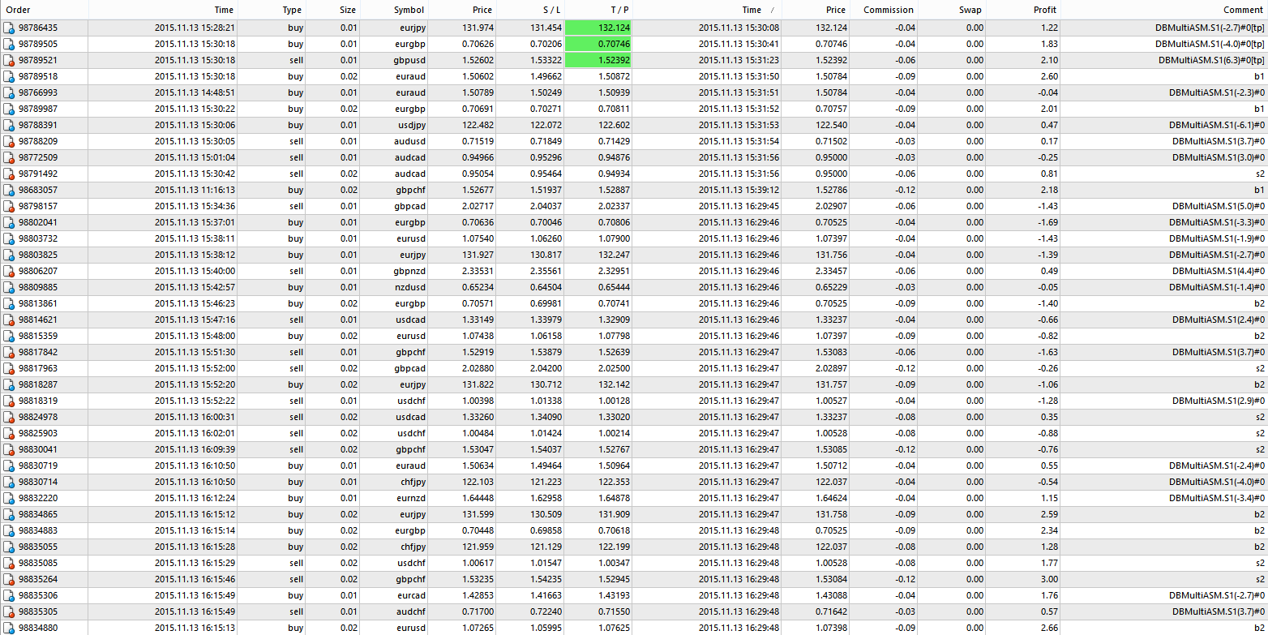Click profit value 2.66
Viewport: 1268px width, 635px height.
(x=1048, y=628)
